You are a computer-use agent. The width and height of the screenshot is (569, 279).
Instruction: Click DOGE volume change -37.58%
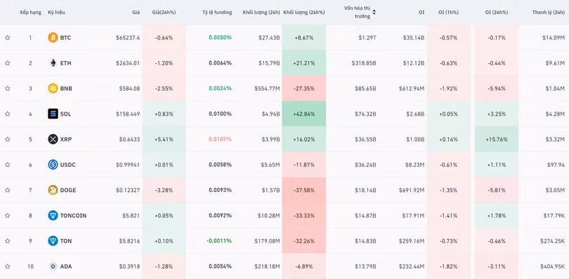(x=304, y=190)
